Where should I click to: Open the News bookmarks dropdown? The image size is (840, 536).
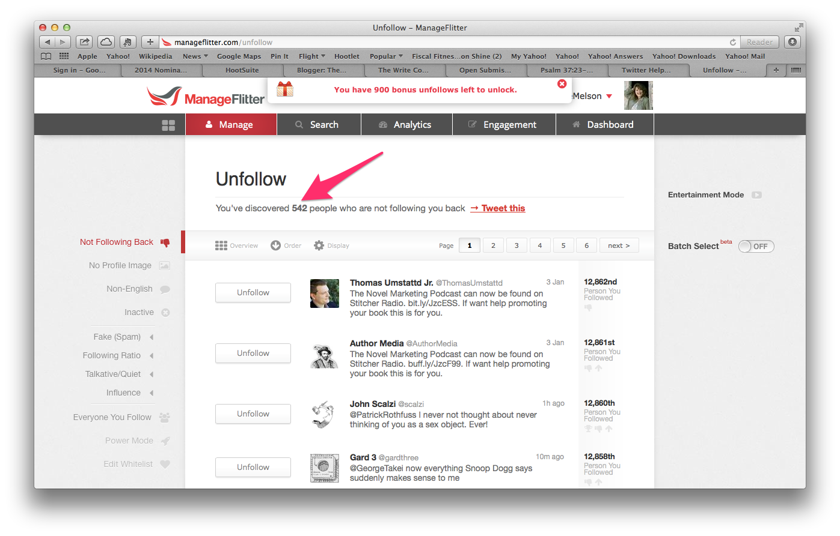click(195, 56)
